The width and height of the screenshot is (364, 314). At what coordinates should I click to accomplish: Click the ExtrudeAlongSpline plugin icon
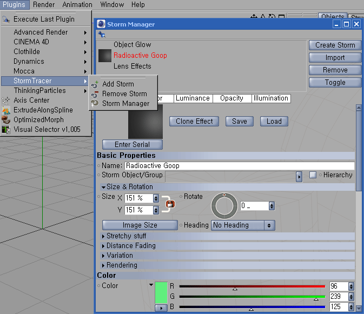[x=6, y=110]
